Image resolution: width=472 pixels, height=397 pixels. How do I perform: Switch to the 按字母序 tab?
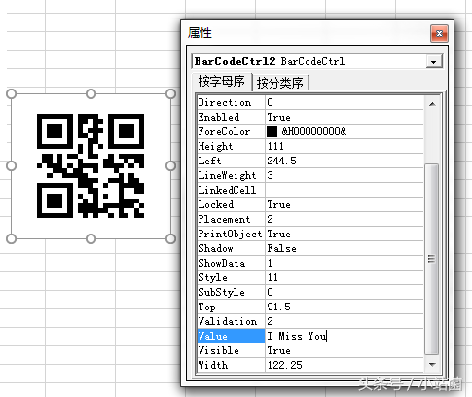222,82
